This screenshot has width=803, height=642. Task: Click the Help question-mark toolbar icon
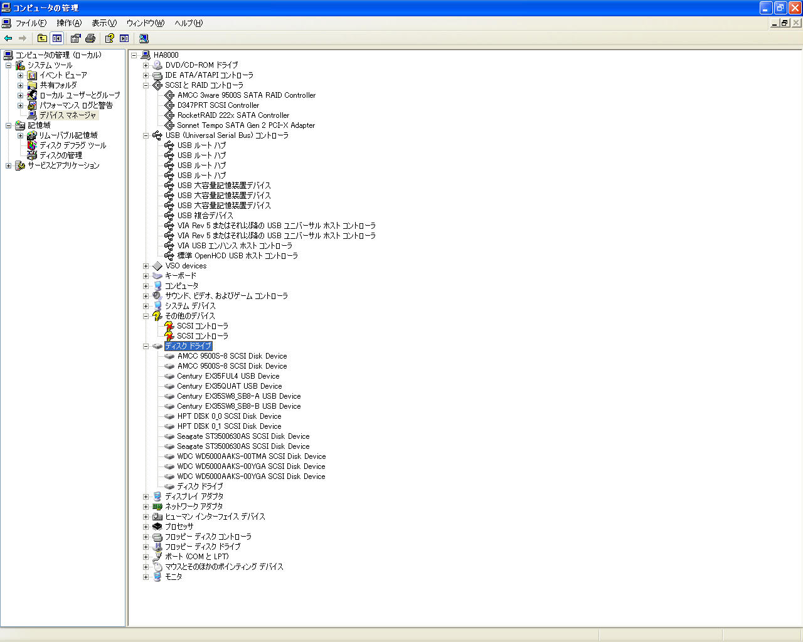[110, 38]
